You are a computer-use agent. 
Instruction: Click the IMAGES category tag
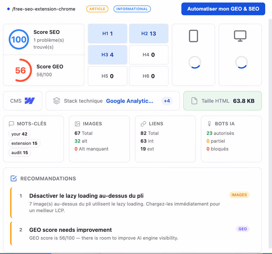coord(239,195)
